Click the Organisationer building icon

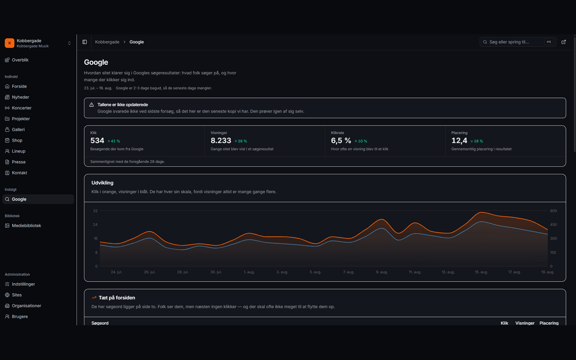pos(7,306)
